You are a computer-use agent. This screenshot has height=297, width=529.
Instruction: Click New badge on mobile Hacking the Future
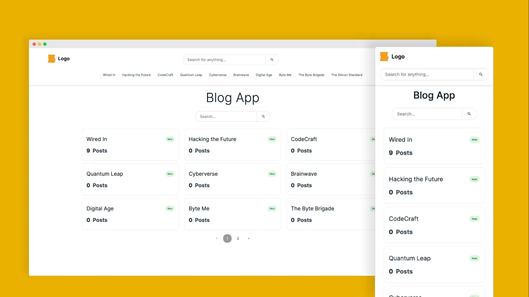point(474,179)
